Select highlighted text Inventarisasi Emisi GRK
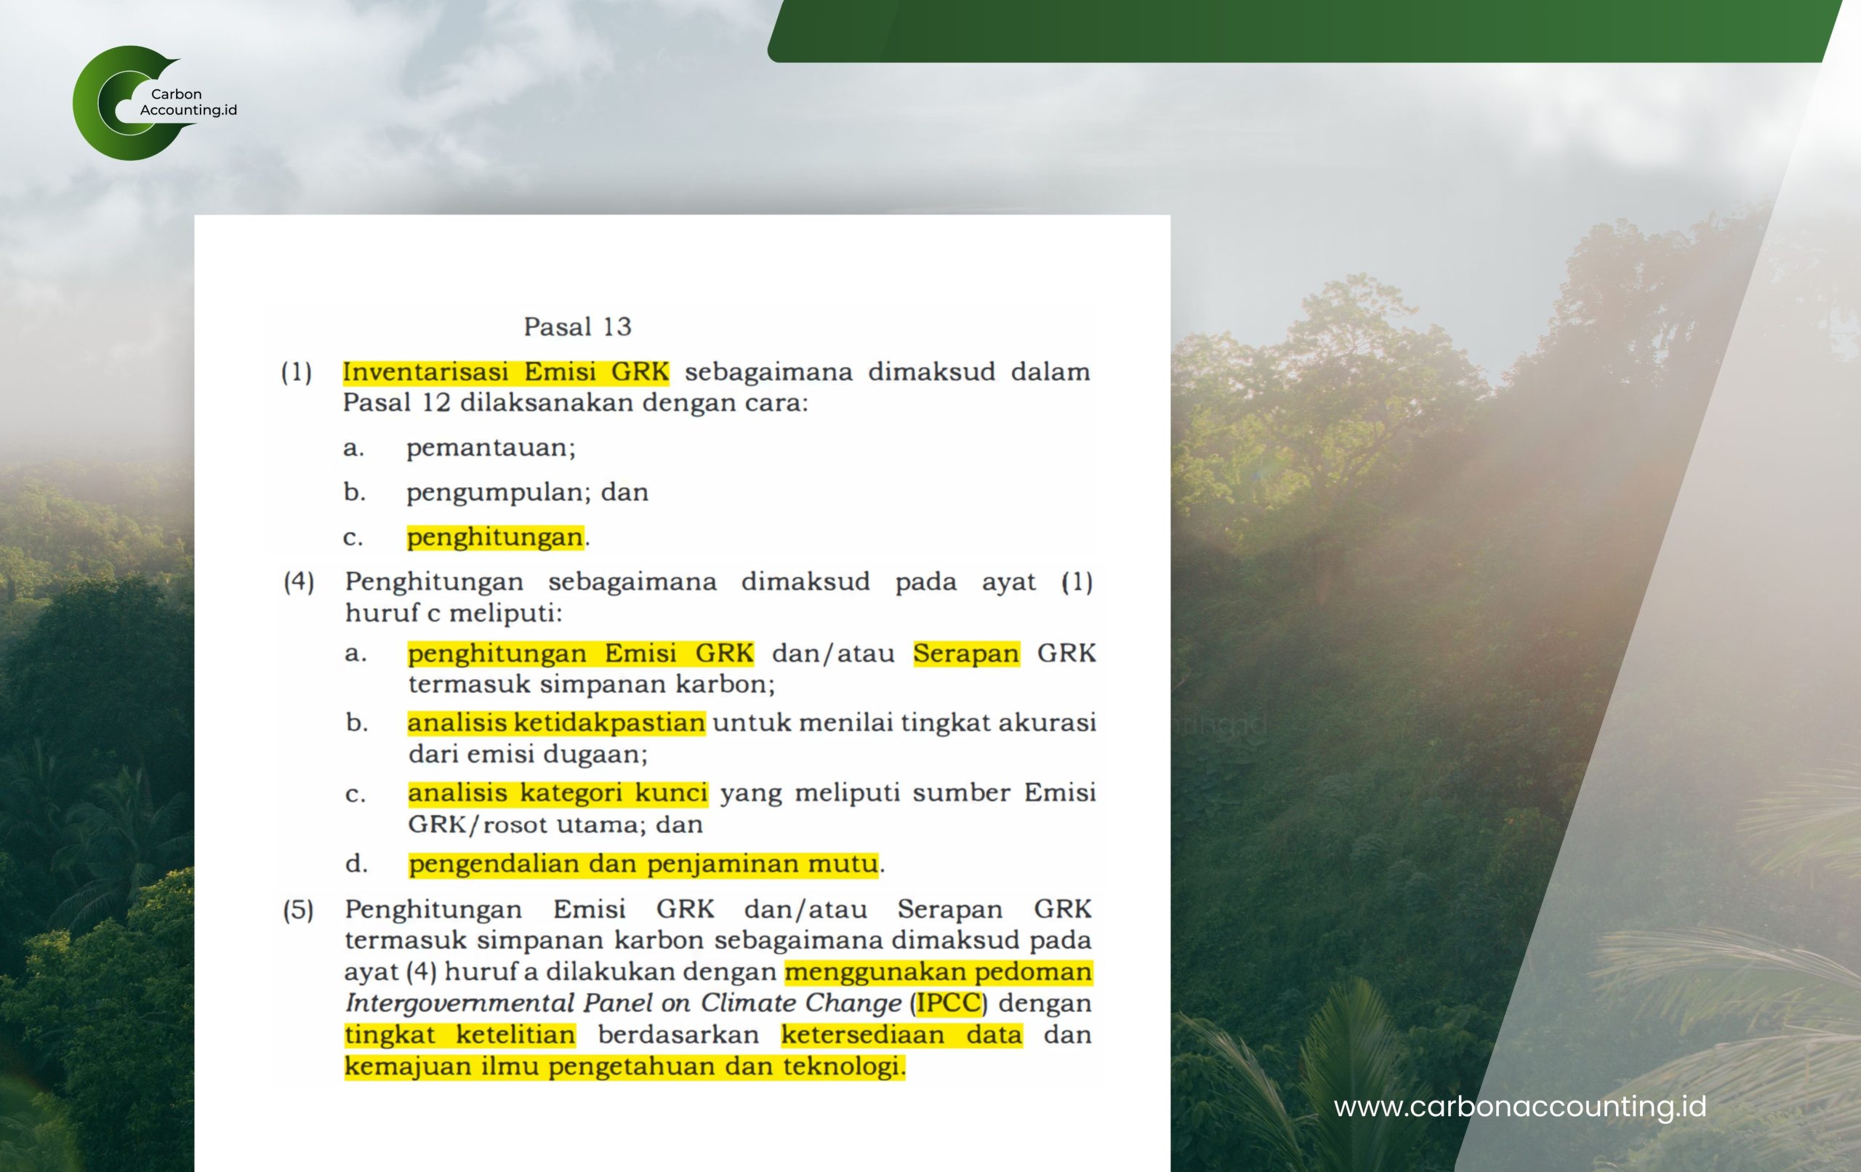Viewport: 1861px width, 1172px height. click(x=505, y=372)
